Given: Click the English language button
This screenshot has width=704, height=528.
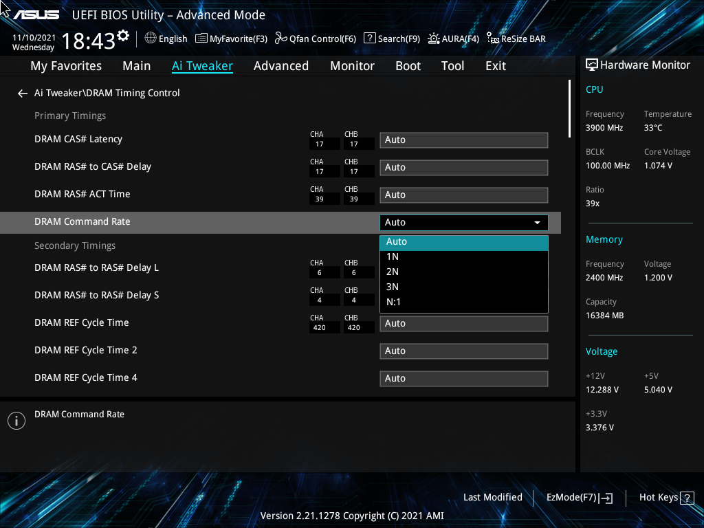Looking at the screenshot, I should 166,38.
